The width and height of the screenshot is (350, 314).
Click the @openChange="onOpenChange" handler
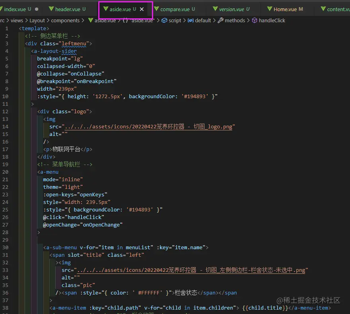point(83,225)
